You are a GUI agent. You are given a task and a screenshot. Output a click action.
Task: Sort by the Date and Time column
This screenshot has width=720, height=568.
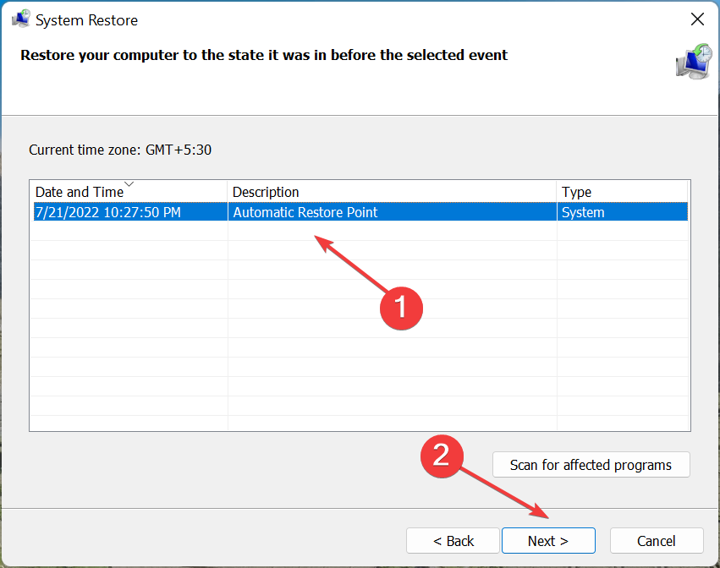[x=129, y=192]
